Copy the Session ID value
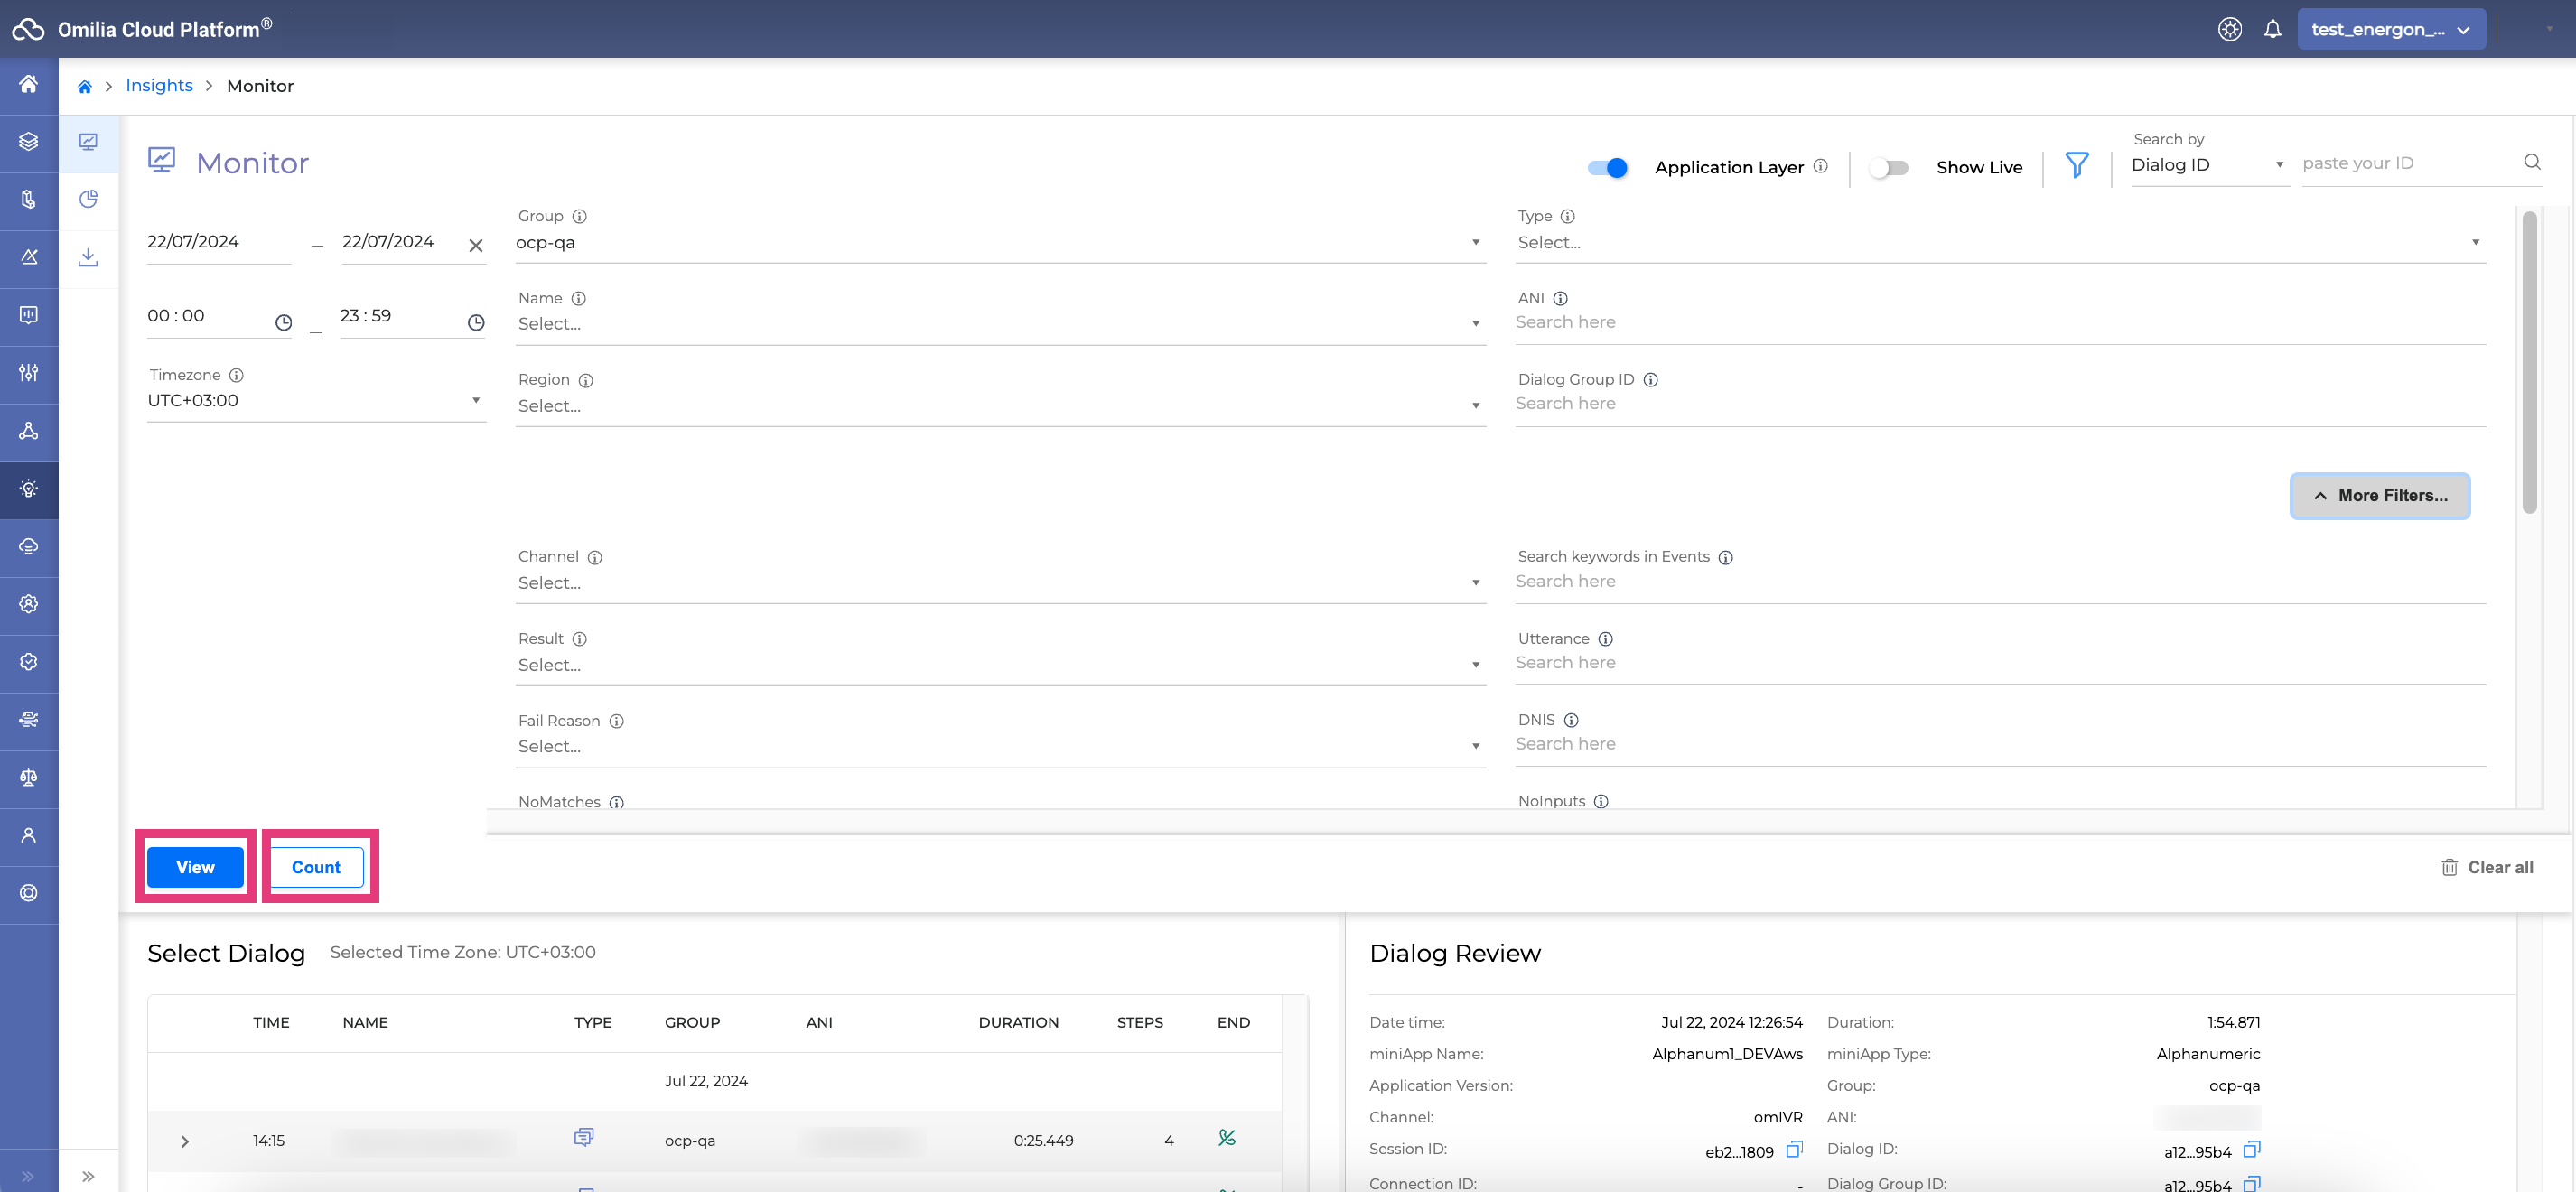Viewport: 2576px width, 1192px height. [x=1794, y=1149]
